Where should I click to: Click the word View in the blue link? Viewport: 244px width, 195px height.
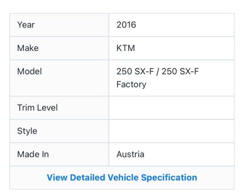[x=57, y=177]
